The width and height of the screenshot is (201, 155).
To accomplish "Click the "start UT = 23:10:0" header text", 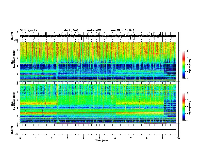I will coord(123,30).
